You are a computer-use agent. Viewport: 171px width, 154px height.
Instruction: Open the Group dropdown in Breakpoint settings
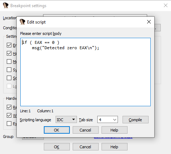coord(33,138)
